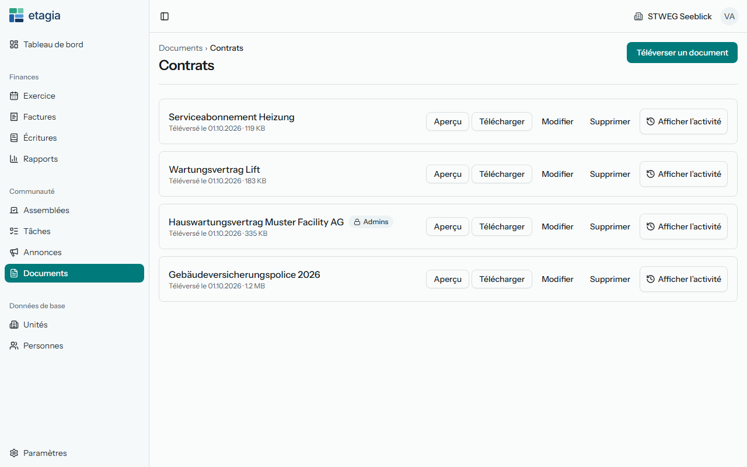
Task: Preview Gebäudeversicherungspolice 2026 with Aperçu
Action: click(448, 279)
